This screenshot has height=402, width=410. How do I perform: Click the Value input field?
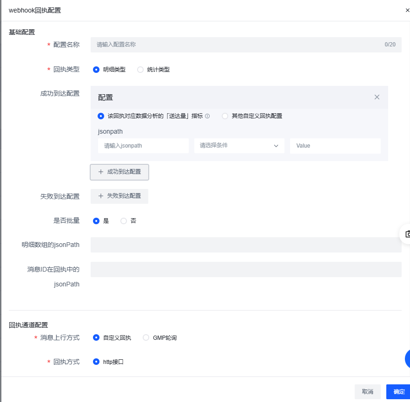pyautogui.click(x=335, y=146)
